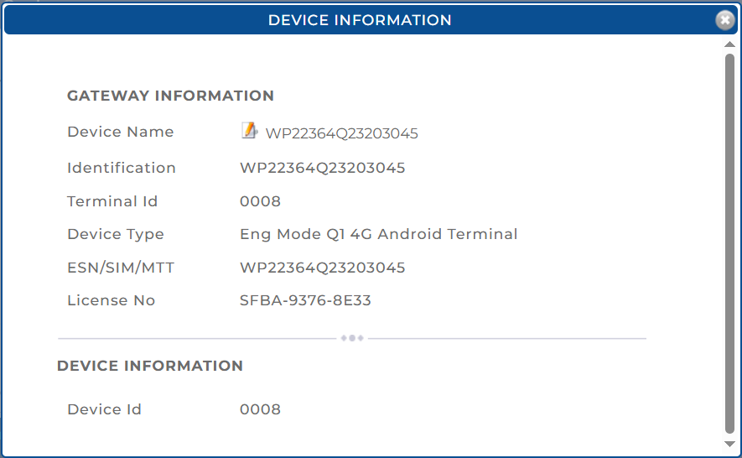Viewport: 742px width, 458px height.
Task: Click the License No label
Action: (x=111, y=300)
